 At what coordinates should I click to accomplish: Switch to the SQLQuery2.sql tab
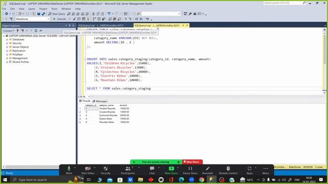(x=101, y=26)
